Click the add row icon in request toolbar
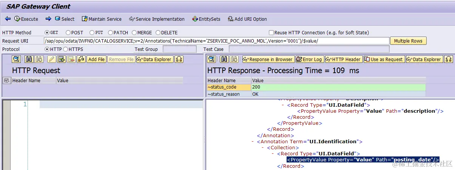 pyautogui.click(x=62, y=59)
